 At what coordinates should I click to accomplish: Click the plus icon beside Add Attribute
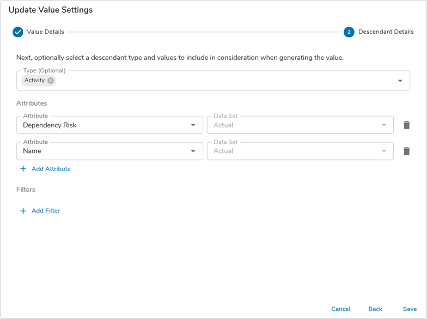[23, 169]
